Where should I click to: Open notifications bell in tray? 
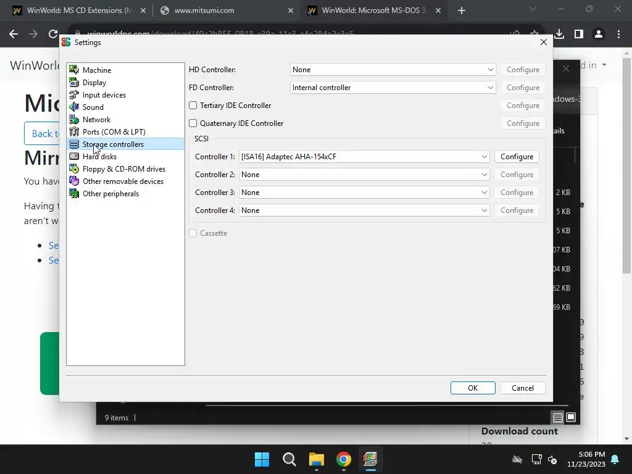point(615,459)
